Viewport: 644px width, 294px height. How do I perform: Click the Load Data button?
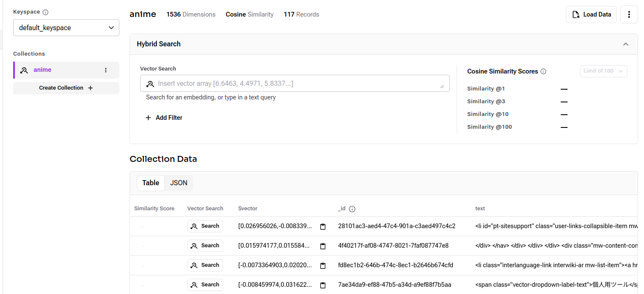[591, 14]
